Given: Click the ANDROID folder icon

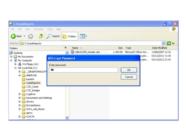Looking at the screenshot, I should (23, 75).
